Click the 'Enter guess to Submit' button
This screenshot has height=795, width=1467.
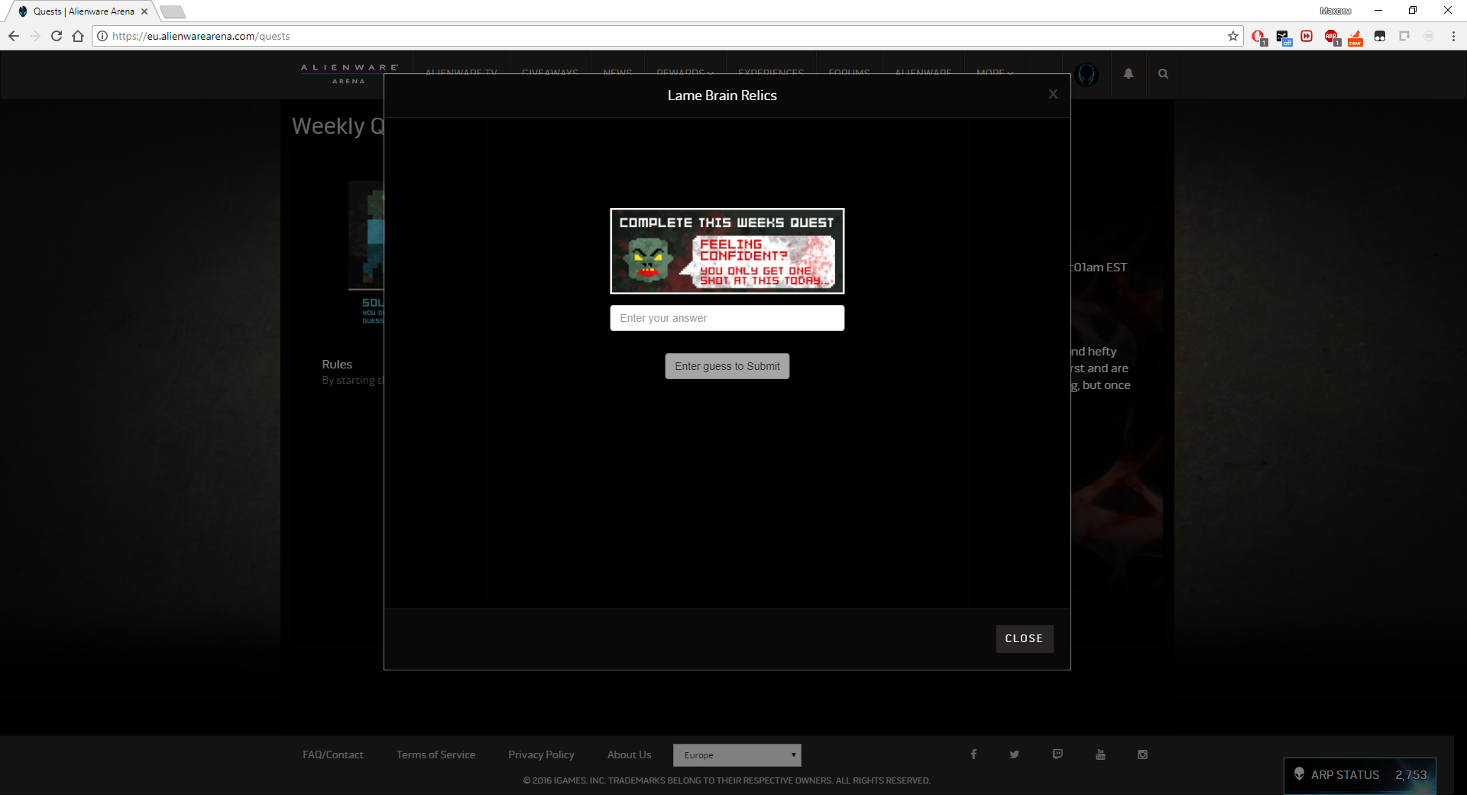(727, 366)
